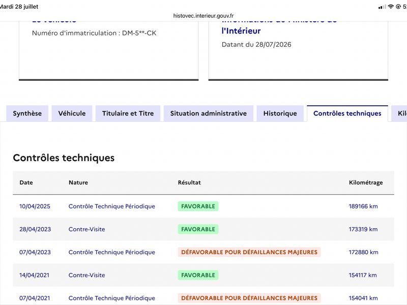Select mileage 172880 km

363,252
